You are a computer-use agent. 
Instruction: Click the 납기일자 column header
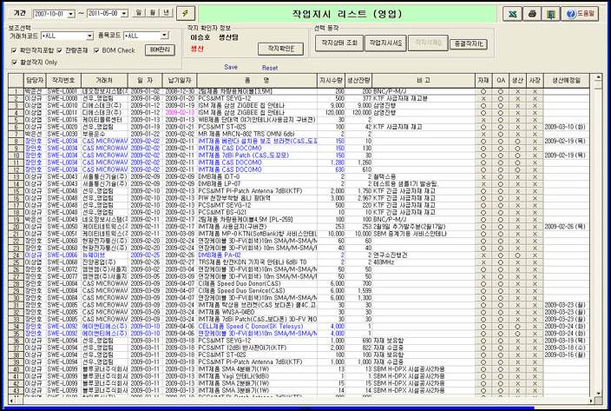click(180, 80)
